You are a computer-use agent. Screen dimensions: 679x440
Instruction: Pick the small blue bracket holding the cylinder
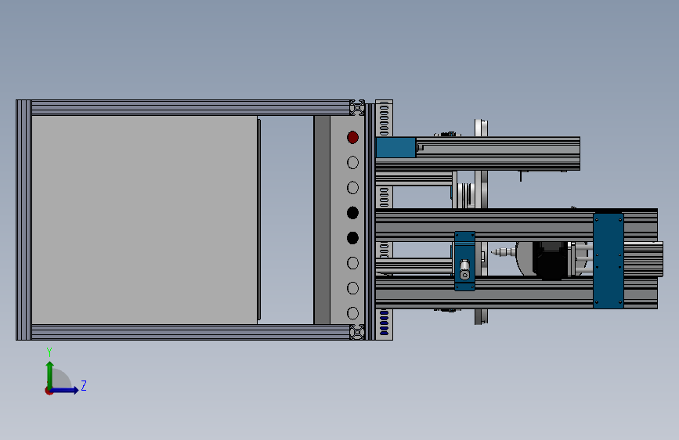coord(464,261)
